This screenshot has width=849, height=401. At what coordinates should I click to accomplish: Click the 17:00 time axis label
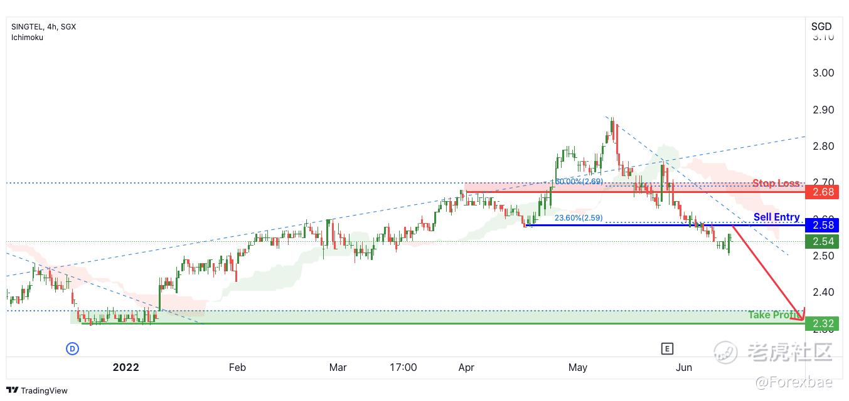(x=403, y=367)
